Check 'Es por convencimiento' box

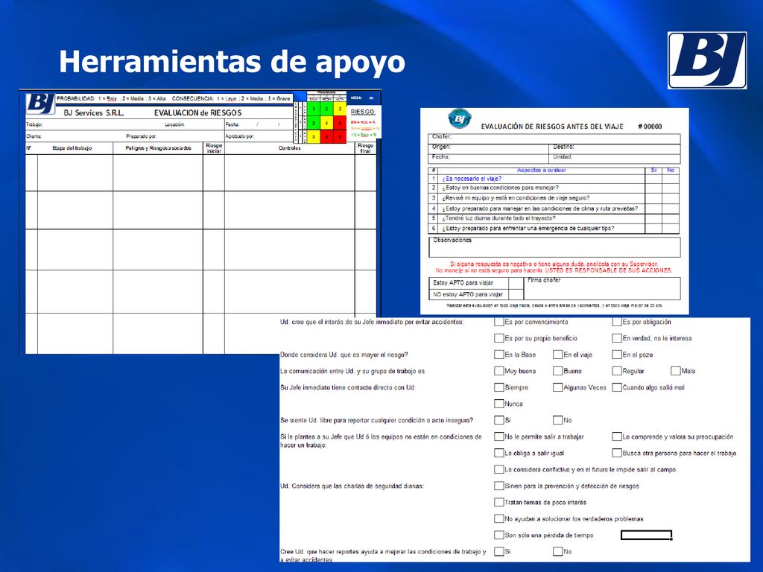pos(498,322)
